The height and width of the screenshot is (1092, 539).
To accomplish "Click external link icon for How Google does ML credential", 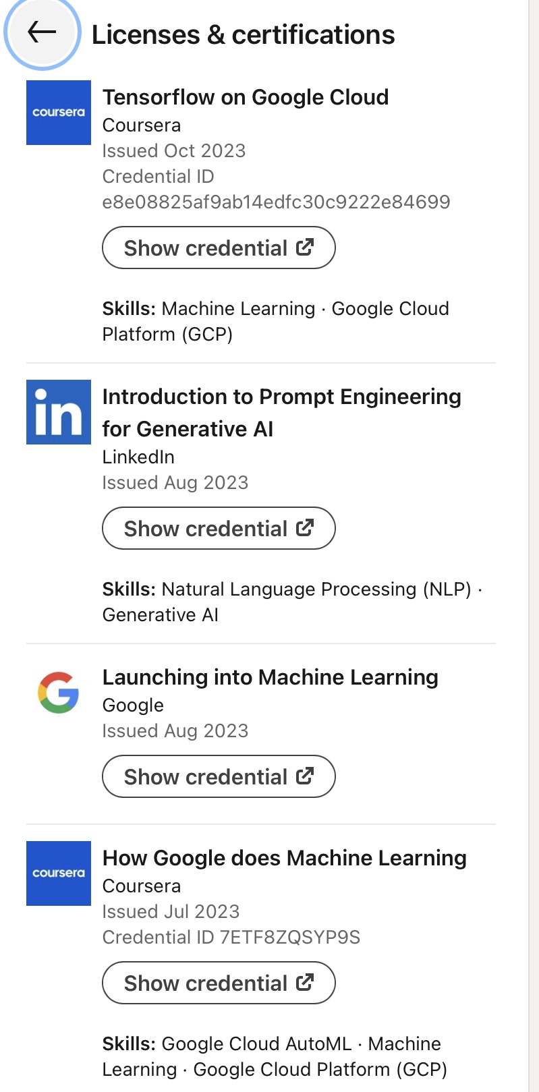I will click(x=305, y=983).
